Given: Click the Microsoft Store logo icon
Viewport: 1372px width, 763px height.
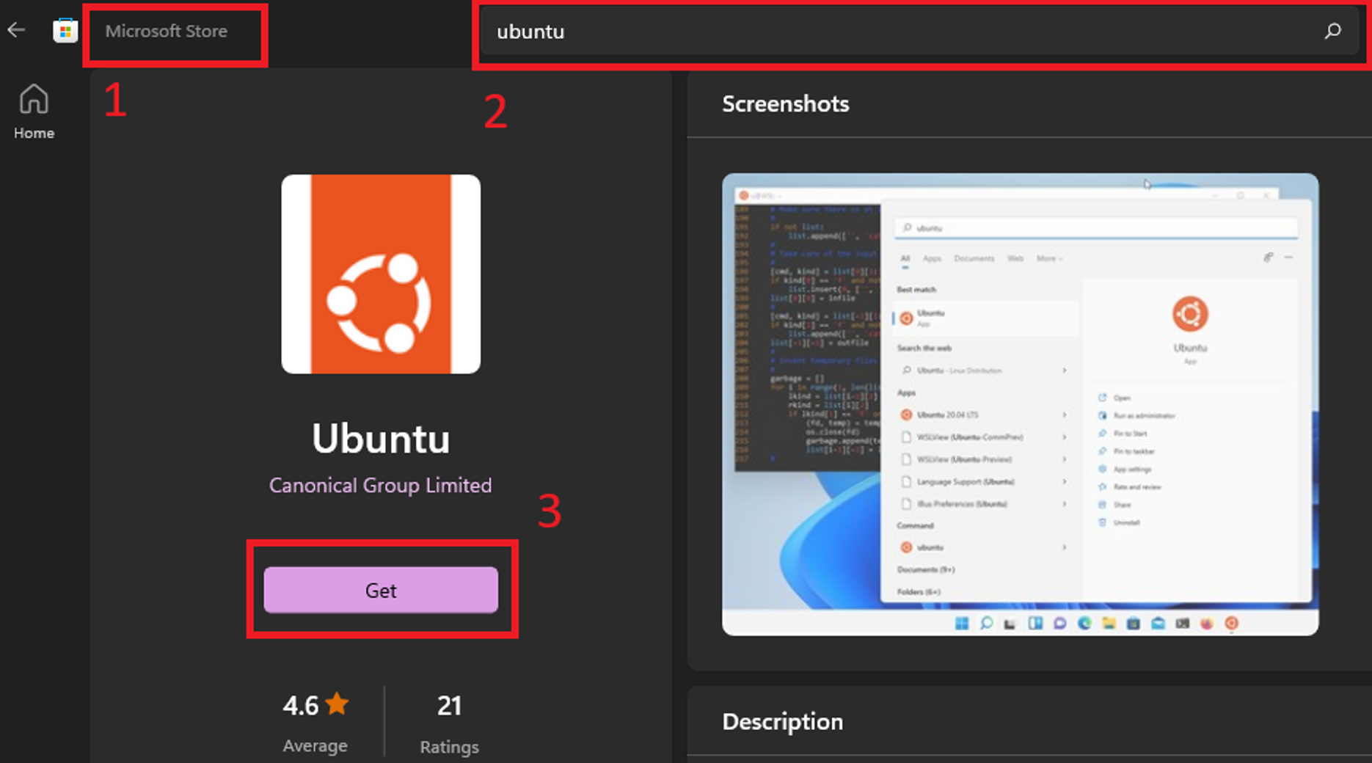Looking at the screenshot, I should 65,31.
